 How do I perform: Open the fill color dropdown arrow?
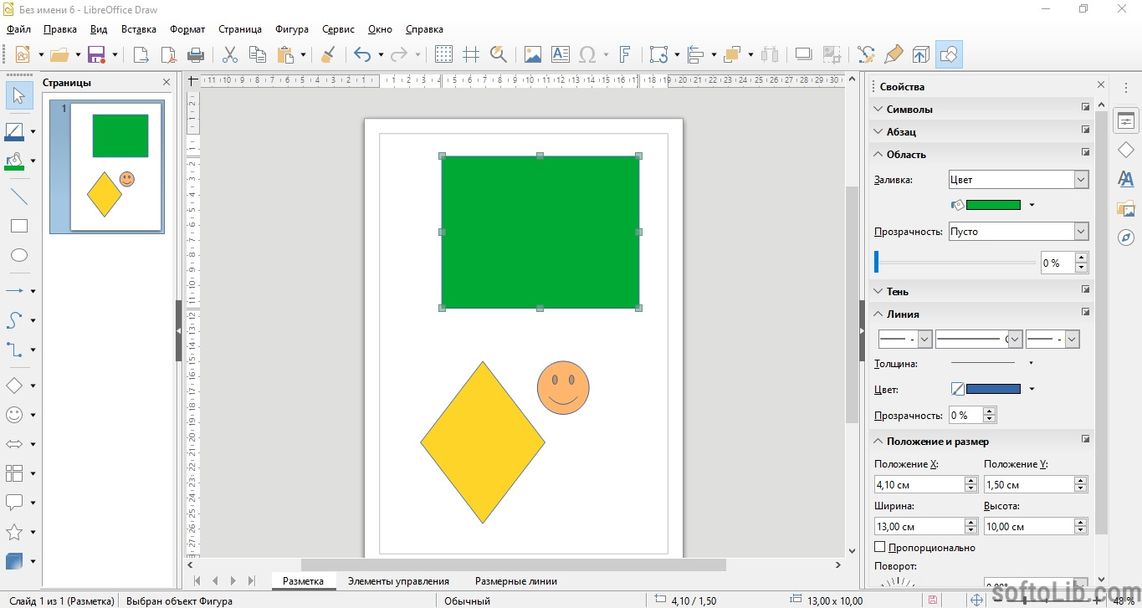click(x=1032, y=205)
